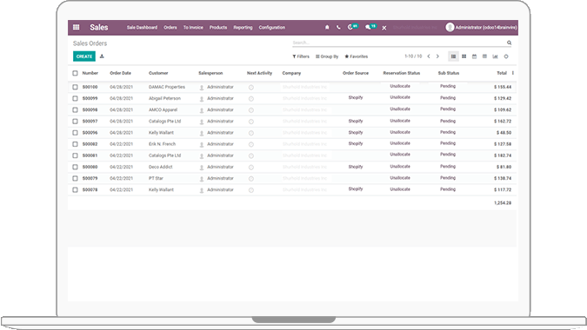Switch to graph view
Viewport: 587px width, 330px height.
point(496,56)
